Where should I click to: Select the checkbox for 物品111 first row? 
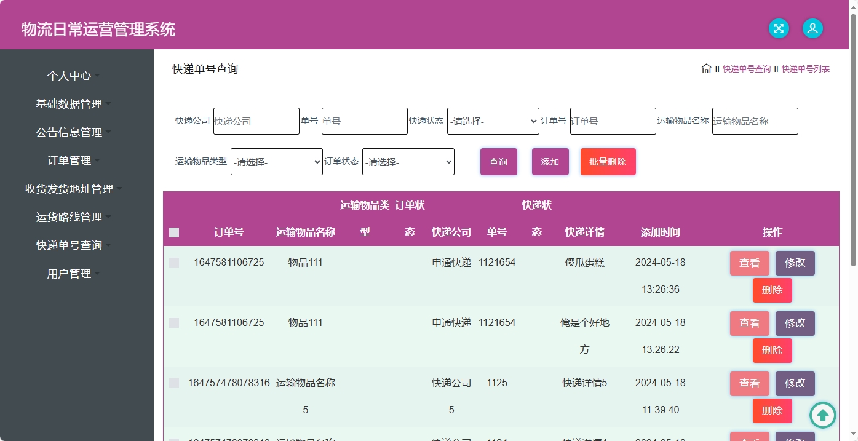click(x=173, y=262)
